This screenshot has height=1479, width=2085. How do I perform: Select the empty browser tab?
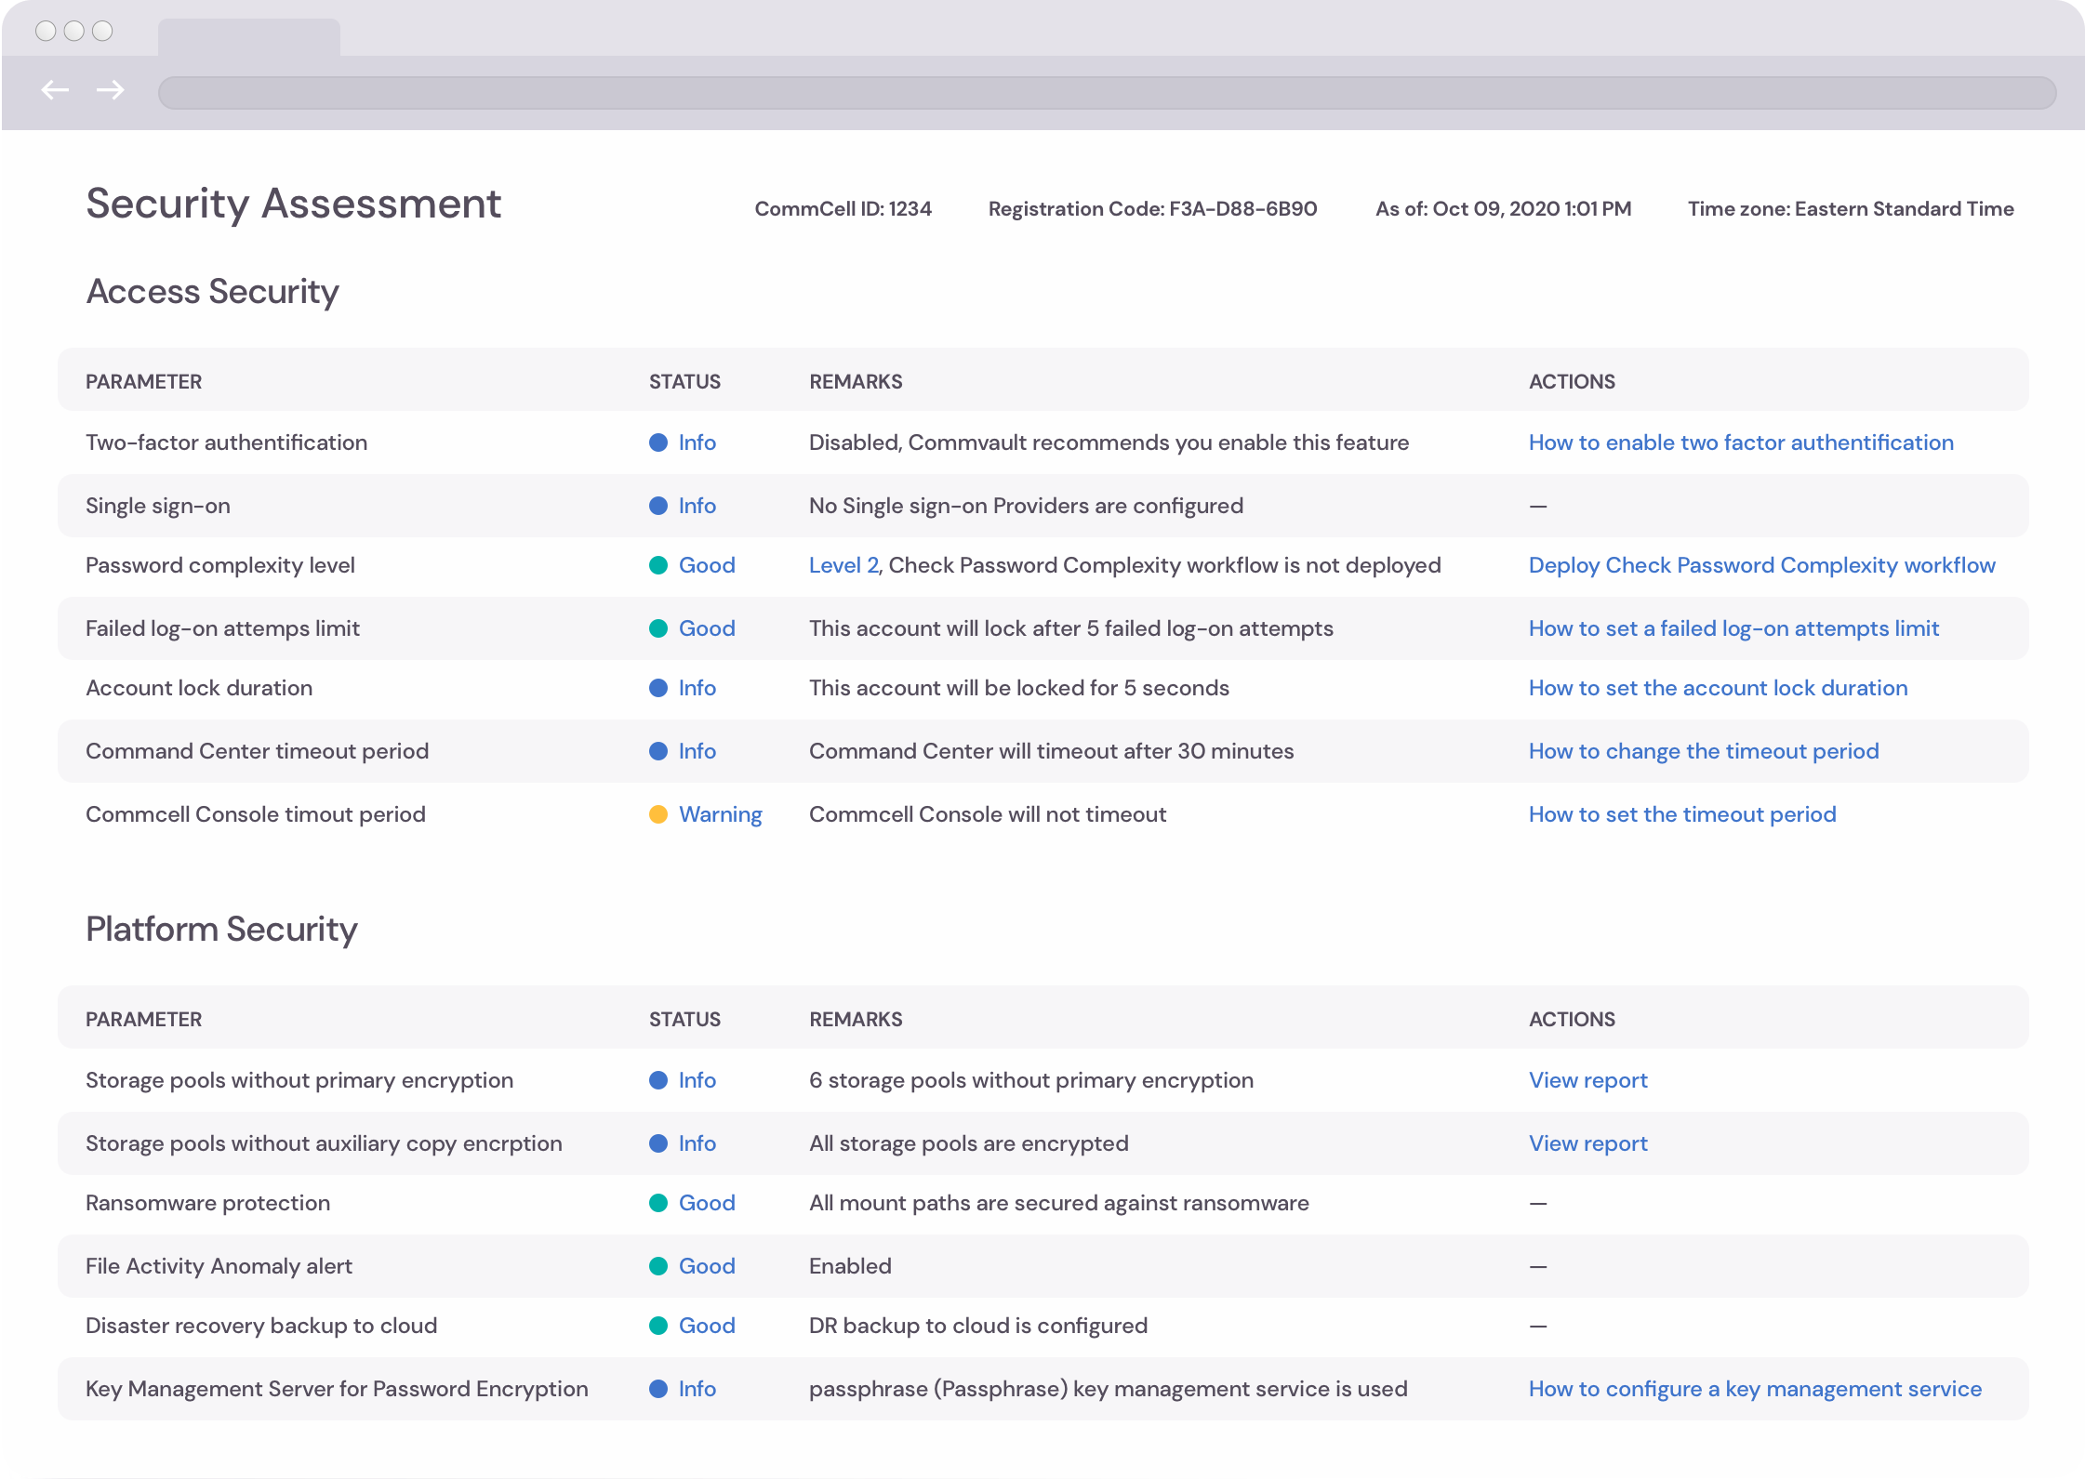pyautogui.click(x=249, y=38)
